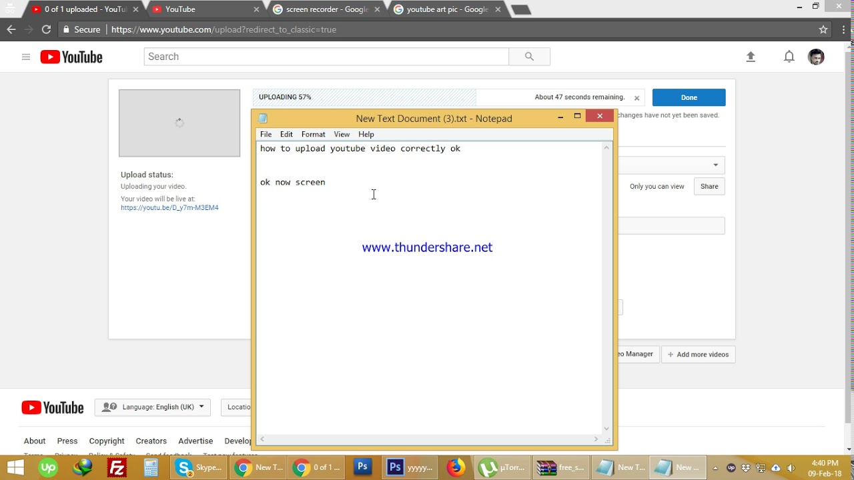Open FileZilla from the taskbar
This screenshot has height=480, width=854.
click(x=117, y=467)
